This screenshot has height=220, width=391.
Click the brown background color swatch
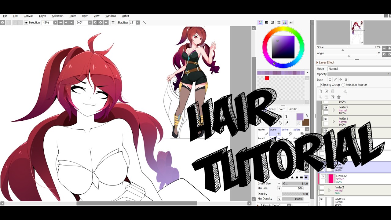pos(306,123)
